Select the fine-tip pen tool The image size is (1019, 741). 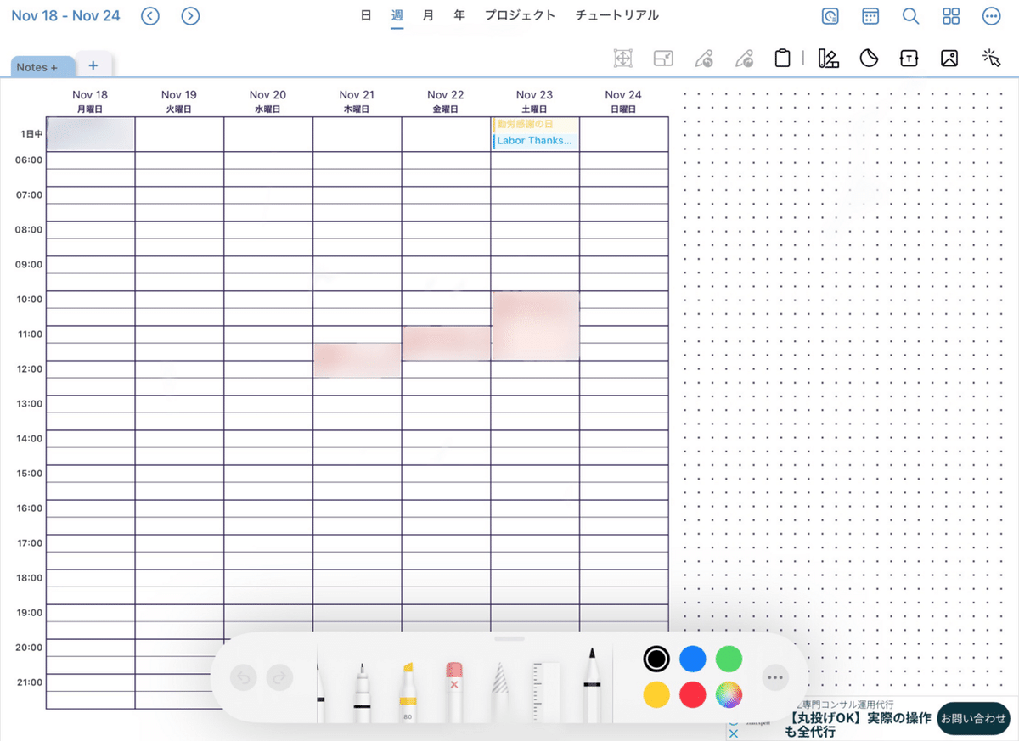coord(362,691)
